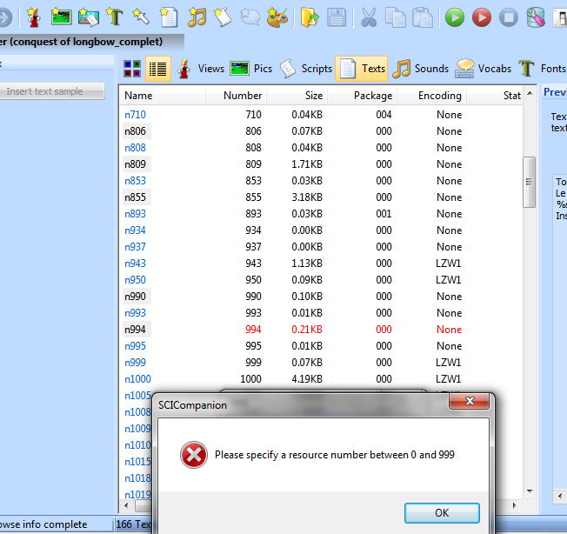Select the n809 text resource
Image resolution: width=567 pixels, height=534 pixels.
[x=135, y=164]
